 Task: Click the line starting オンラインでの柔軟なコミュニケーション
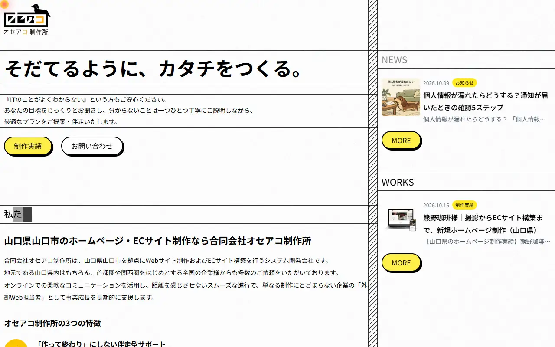(x=186, y=285)
